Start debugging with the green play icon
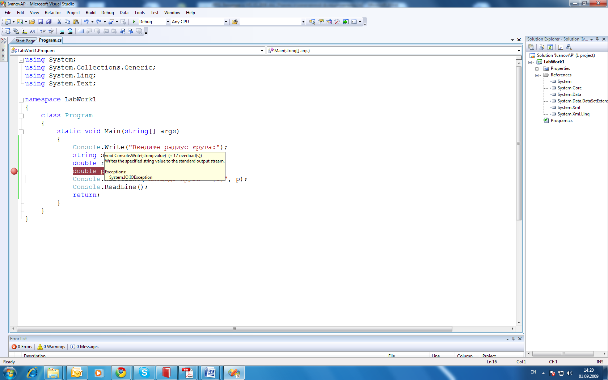The width and height of the screenshot is (608, 380). (134, 22)
